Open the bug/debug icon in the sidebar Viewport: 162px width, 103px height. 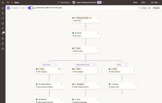point(3,49)
